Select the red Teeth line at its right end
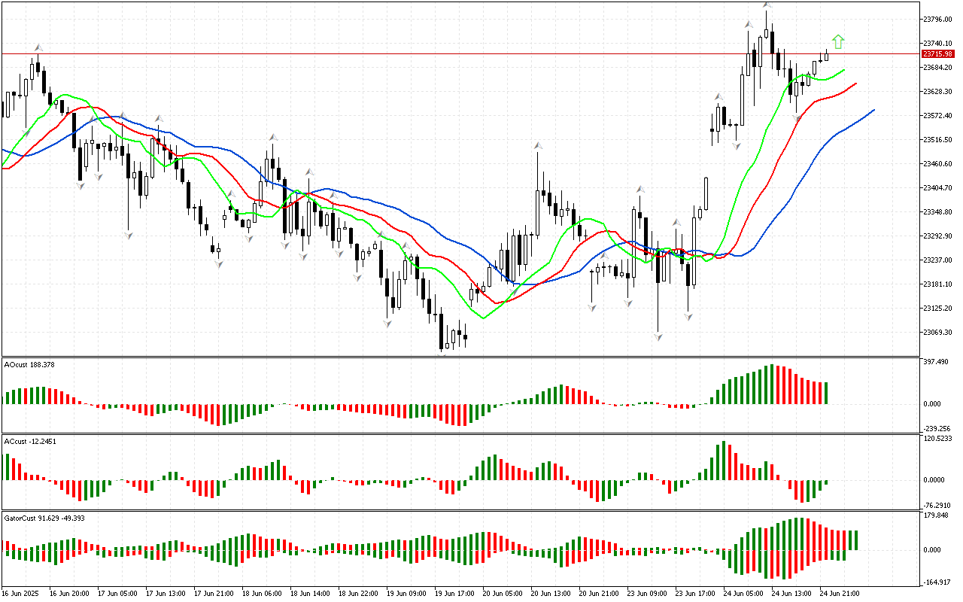The image size is (963, 602). click(x=855, y=84)
